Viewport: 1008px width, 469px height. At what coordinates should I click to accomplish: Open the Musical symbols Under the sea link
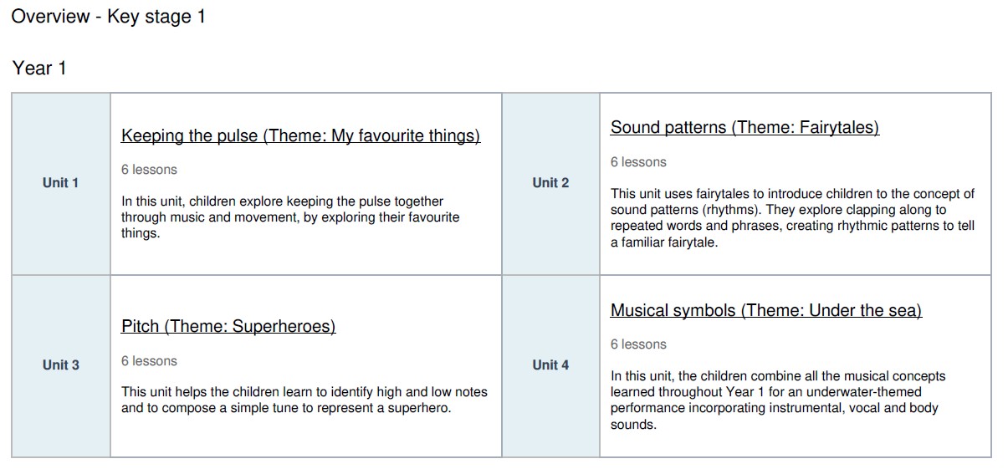coord(765,310)
